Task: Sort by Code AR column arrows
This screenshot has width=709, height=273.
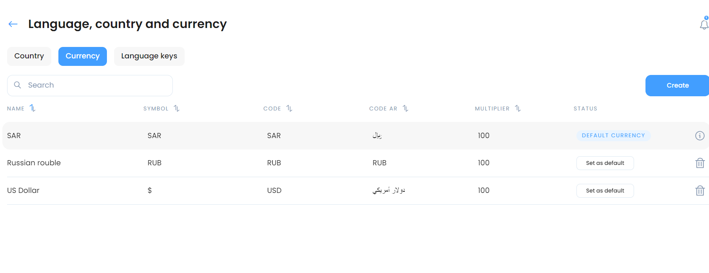Action: click(x=406, y=108)
